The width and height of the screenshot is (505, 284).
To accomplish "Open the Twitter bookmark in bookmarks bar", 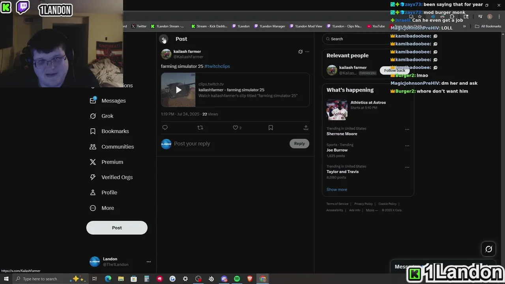I will click(139, 26).
